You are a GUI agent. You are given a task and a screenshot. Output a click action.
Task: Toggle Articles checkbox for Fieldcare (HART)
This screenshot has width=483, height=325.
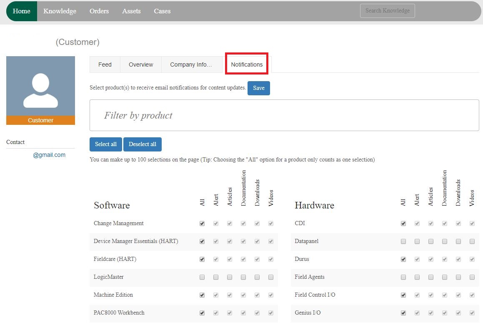click(230, 259)
